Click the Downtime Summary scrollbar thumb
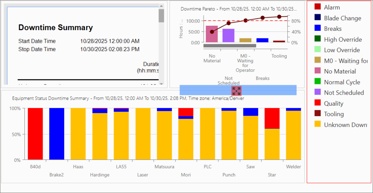 pos(161,16)
